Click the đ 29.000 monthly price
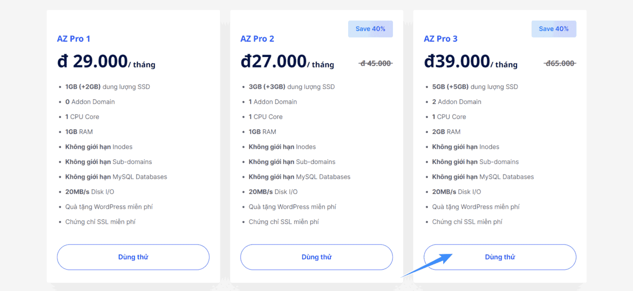Viewport: 633px width, 291px height. click(x=92, y=62)
